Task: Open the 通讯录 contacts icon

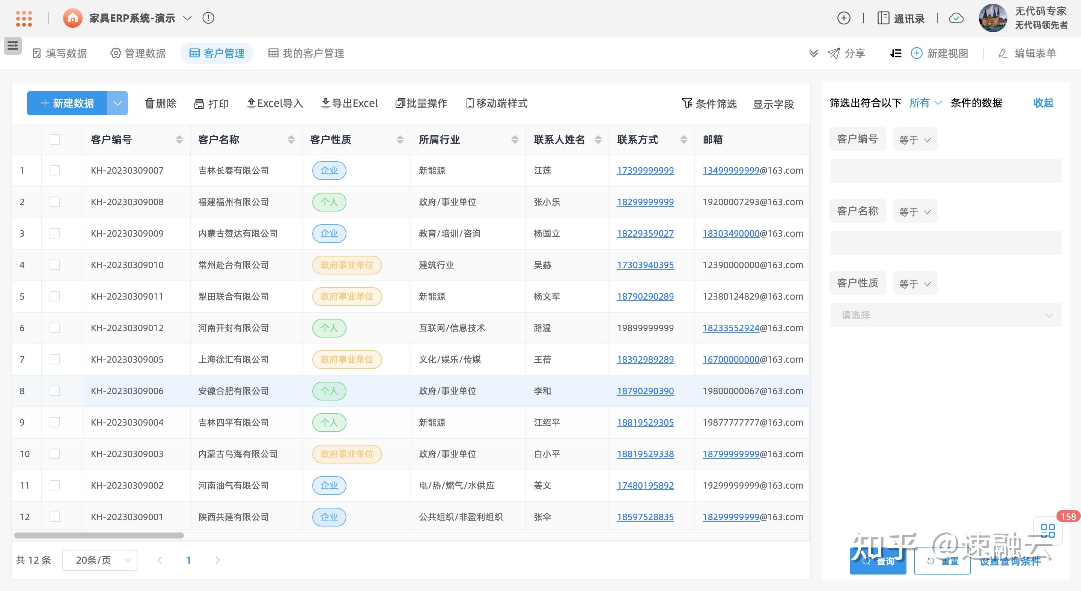Action: [x=883, y=18]
